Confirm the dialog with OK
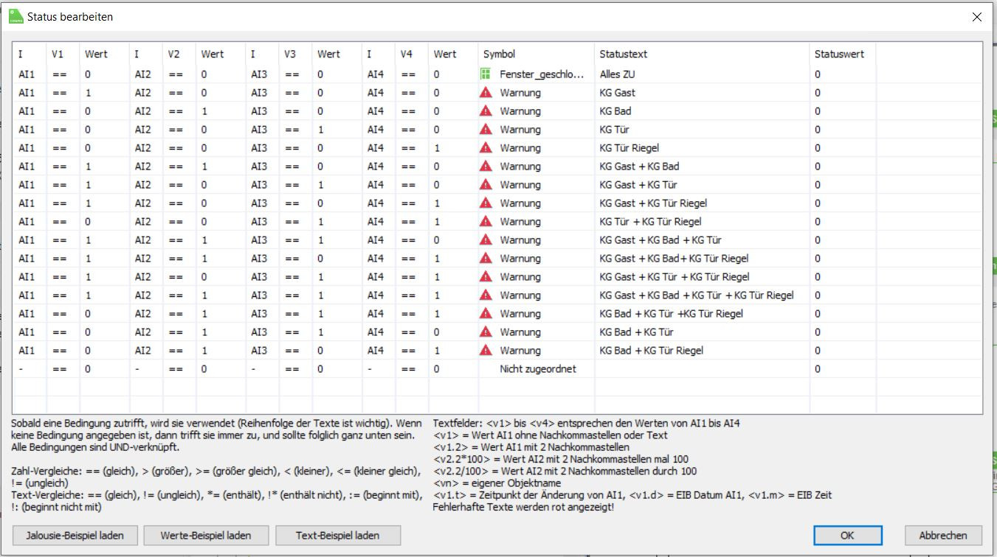The height and width of the screenshot is (557, 997). (x=847, y=536)
